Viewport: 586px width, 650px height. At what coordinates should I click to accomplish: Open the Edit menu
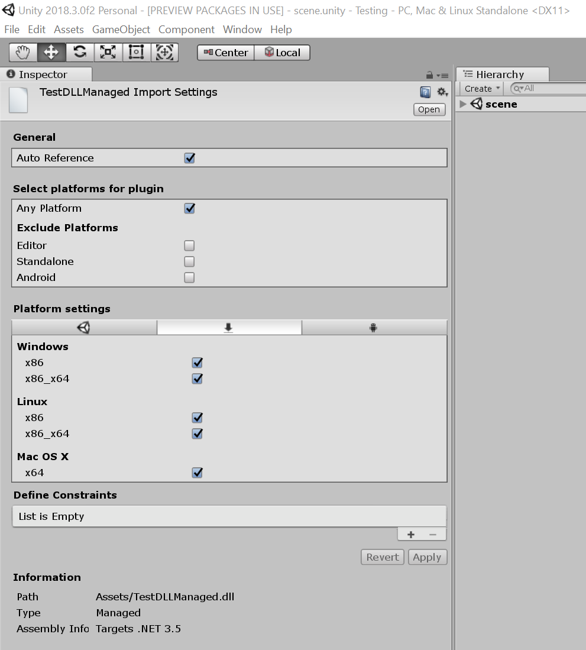pos(37,30)
